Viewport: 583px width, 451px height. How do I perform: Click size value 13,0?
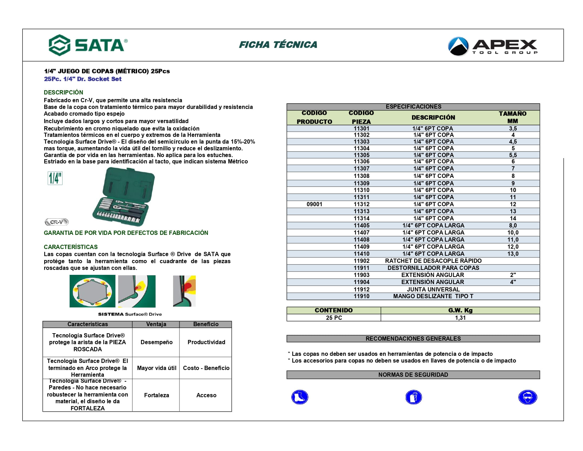(513, 254)
